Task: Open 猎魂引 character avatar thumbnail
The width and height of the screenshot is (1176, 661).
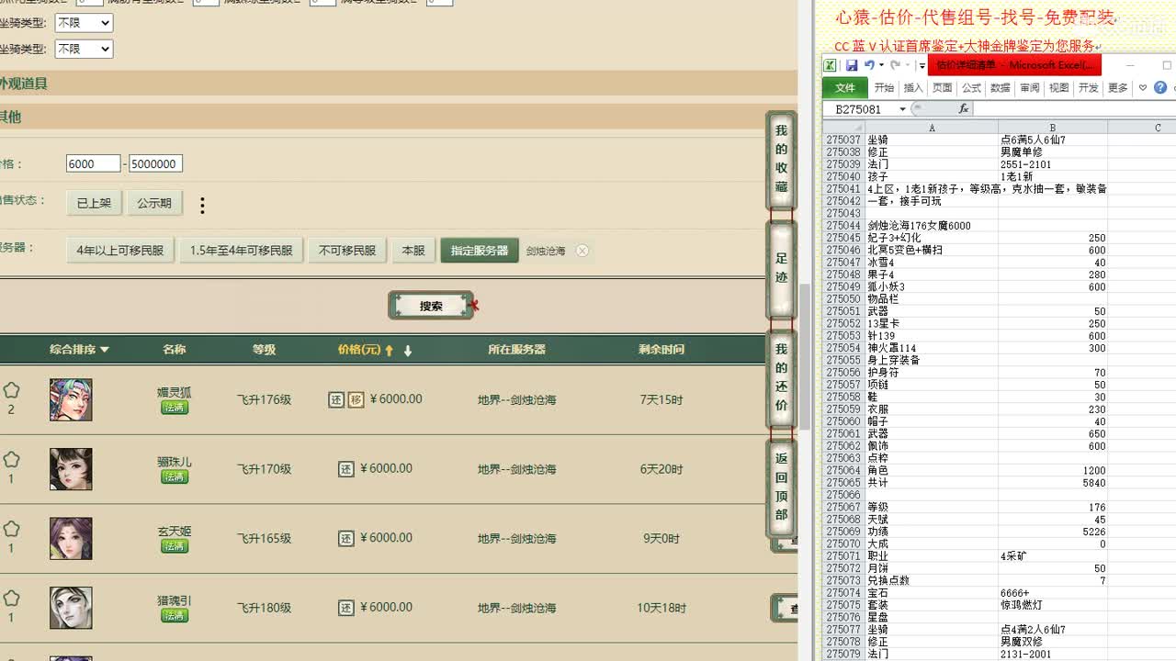Action: [71, 608]
